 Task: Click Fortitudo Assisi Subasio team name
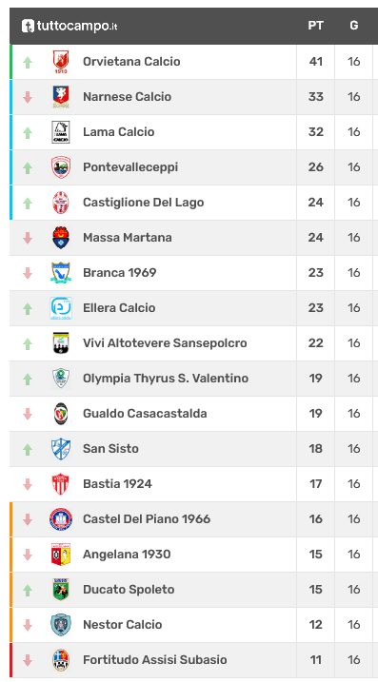coord(154,659)
